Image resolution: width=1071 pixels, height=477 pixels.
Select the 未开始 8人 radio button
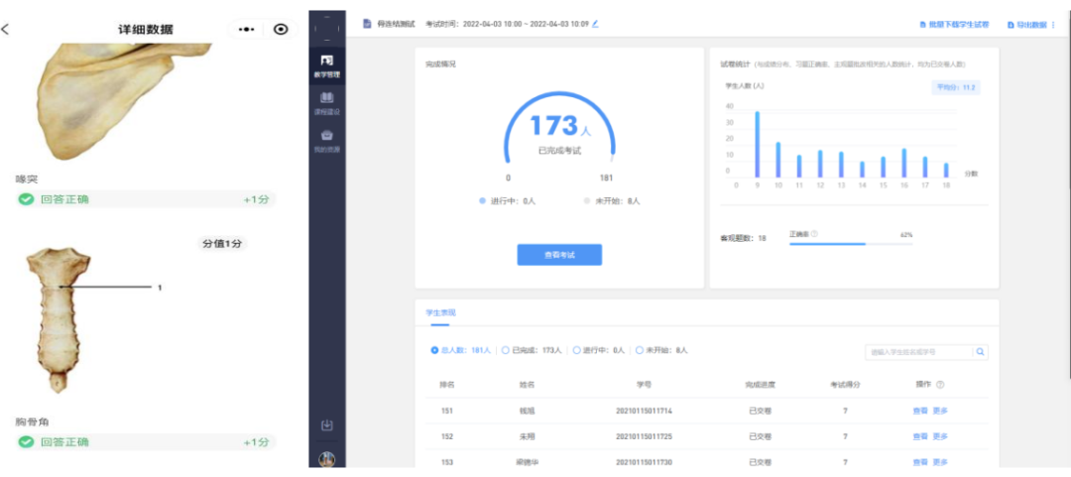coord(640,350)
